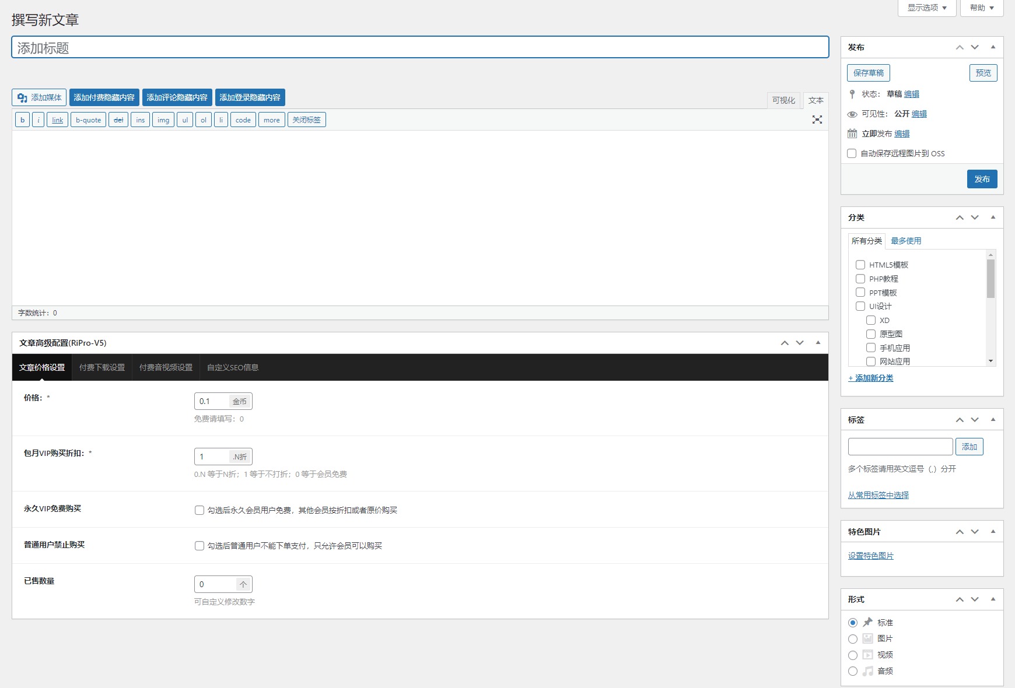Switch to the 付费下载设置 tab
Screen dimensions: 1015x688
[102, 367]
